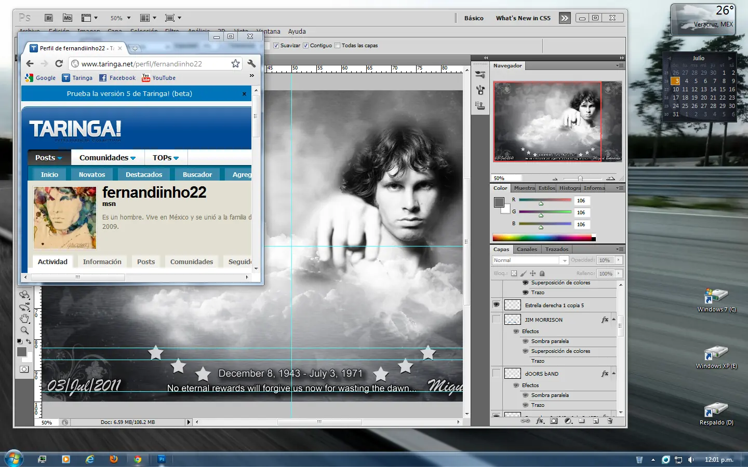
Task: Click the navigator zoom in icon
Action: pos(610,178)
